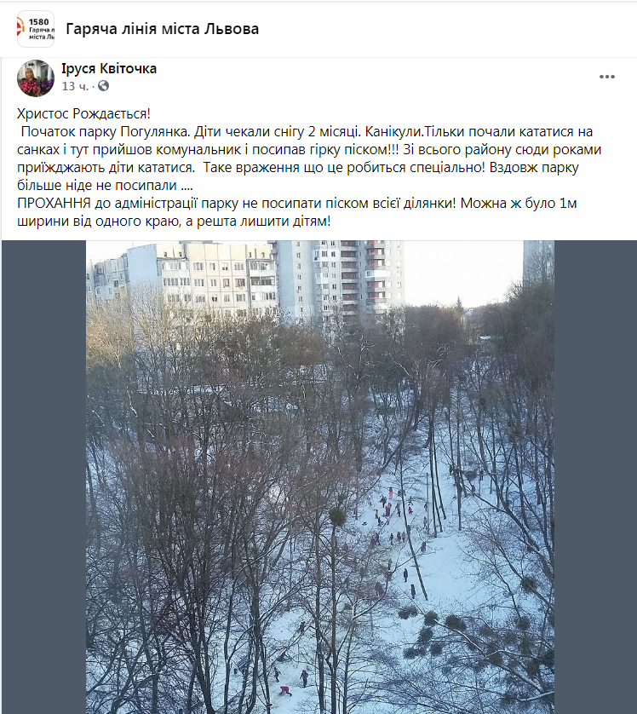Click the ПРОХАННЯ до адміністрації парку line
Image resolution: width=637 pixels, height=714 pixels.
(x=236, y=203)
